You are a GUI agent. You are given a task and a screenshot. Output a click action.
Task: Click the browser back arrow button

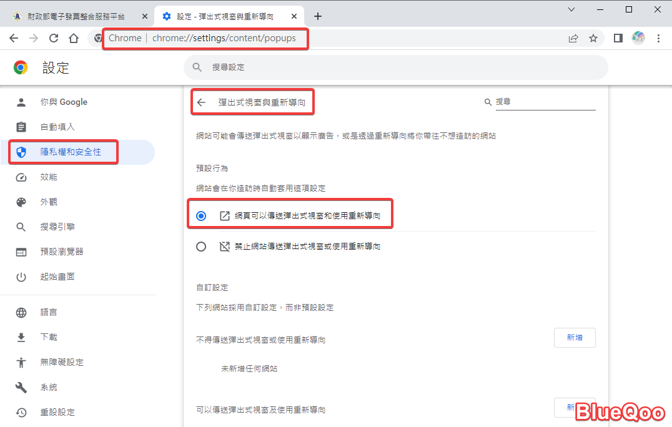point(14,38)
